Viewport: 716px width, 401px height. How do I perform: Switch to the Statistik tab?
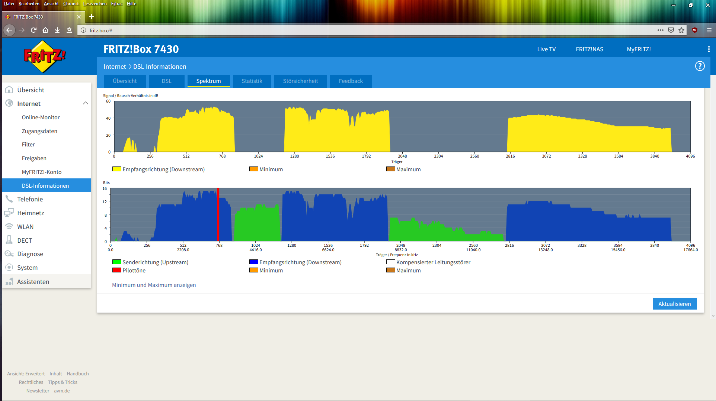click(252, 81)
